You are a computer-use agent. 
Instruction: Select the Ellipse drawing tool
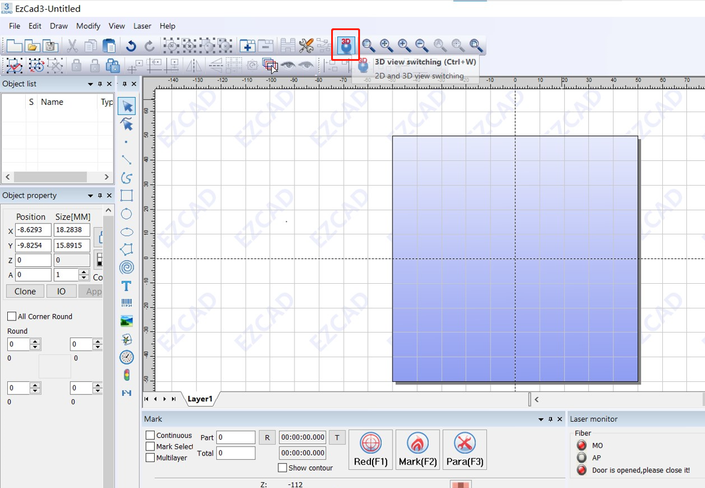click(127, 232)
